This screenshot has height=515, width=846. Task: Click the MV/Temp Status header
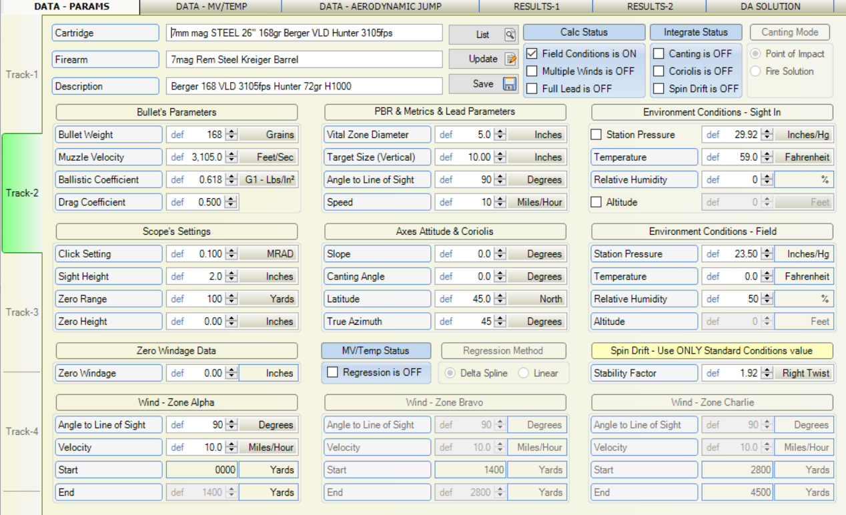[376, 351]
